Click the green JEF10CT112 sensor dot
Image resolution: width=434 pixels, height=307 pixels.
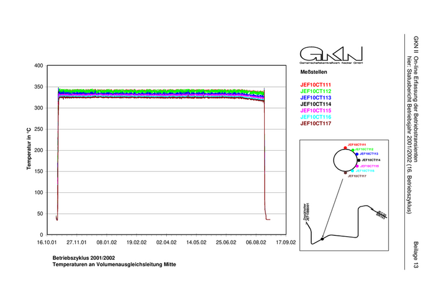pyautogui.click(x=353, y=150)
